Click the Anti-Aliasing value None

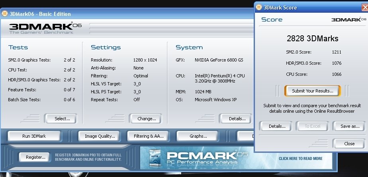(139, 68)
